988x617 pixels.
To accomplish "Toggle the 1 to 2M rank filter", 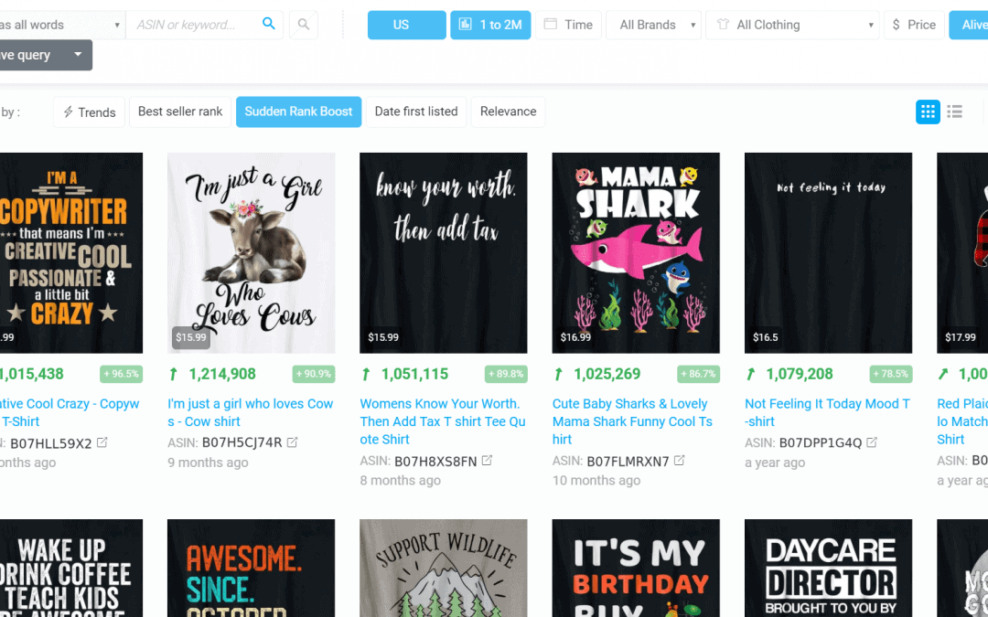I will 491,26.
